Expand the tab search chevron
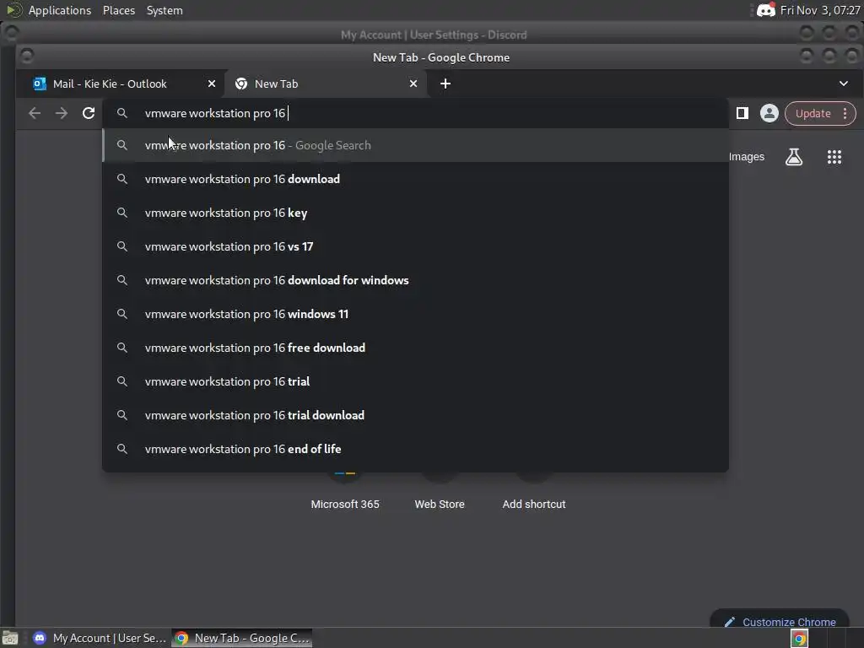Viewport: 864px width, 648px height. (x=844, y=84)
